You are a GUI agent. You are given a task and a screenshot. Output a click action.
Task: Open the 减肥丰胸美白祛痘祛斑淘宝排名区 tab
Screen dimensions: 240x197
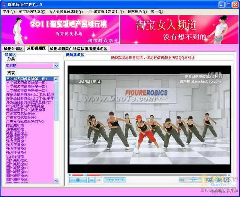click(79, 49)
